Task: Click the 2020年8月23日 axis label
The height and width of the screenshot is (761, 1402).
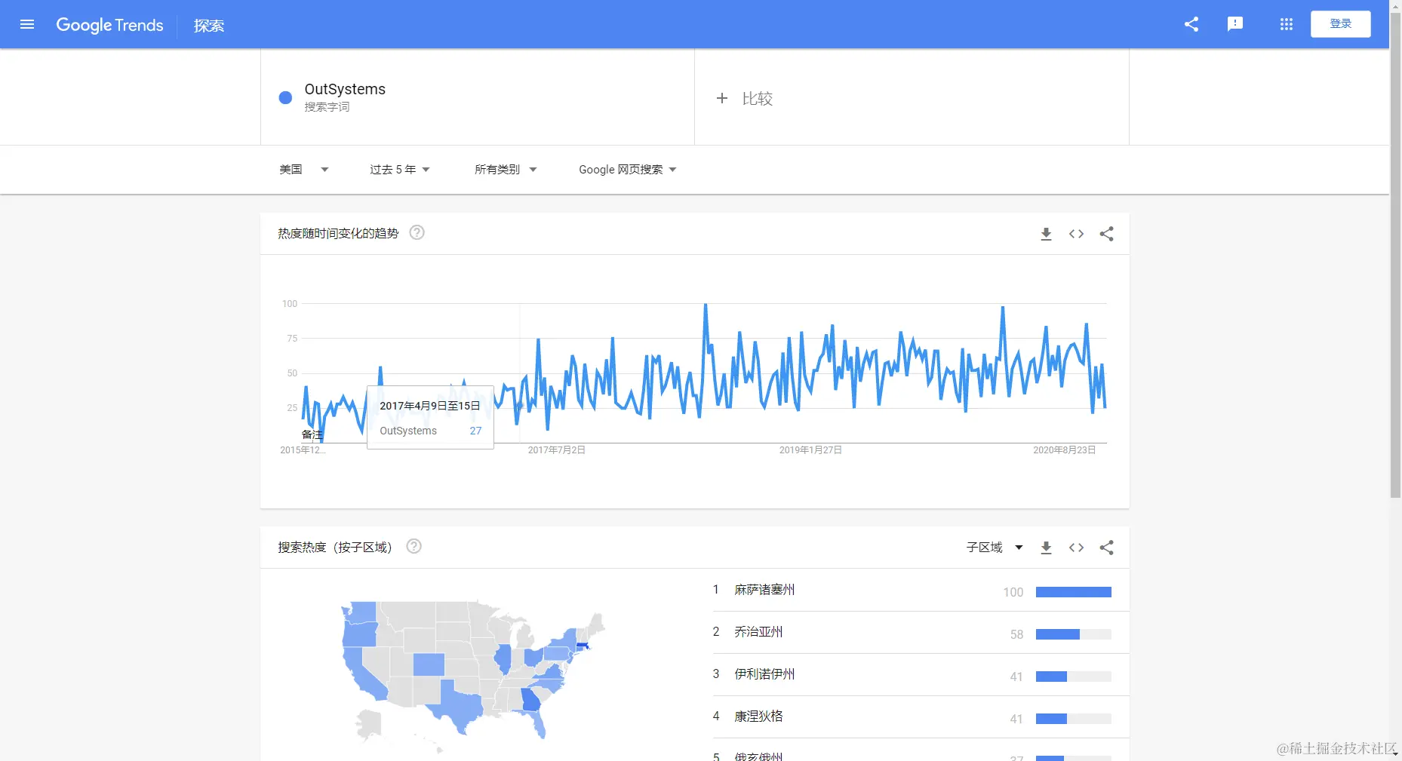Action: tap(1064, 450)
